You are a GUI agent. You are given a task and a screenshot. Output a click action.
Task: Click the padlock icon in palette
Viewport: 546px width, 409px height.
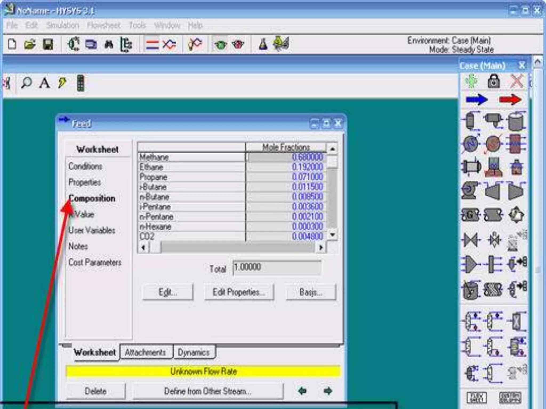pyautogui.click(x=494, y=81)
